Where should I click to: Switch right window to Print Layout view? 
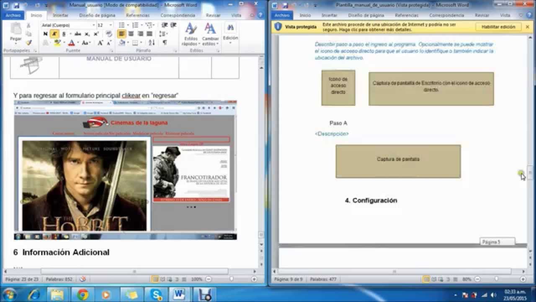tap(426, 279)
